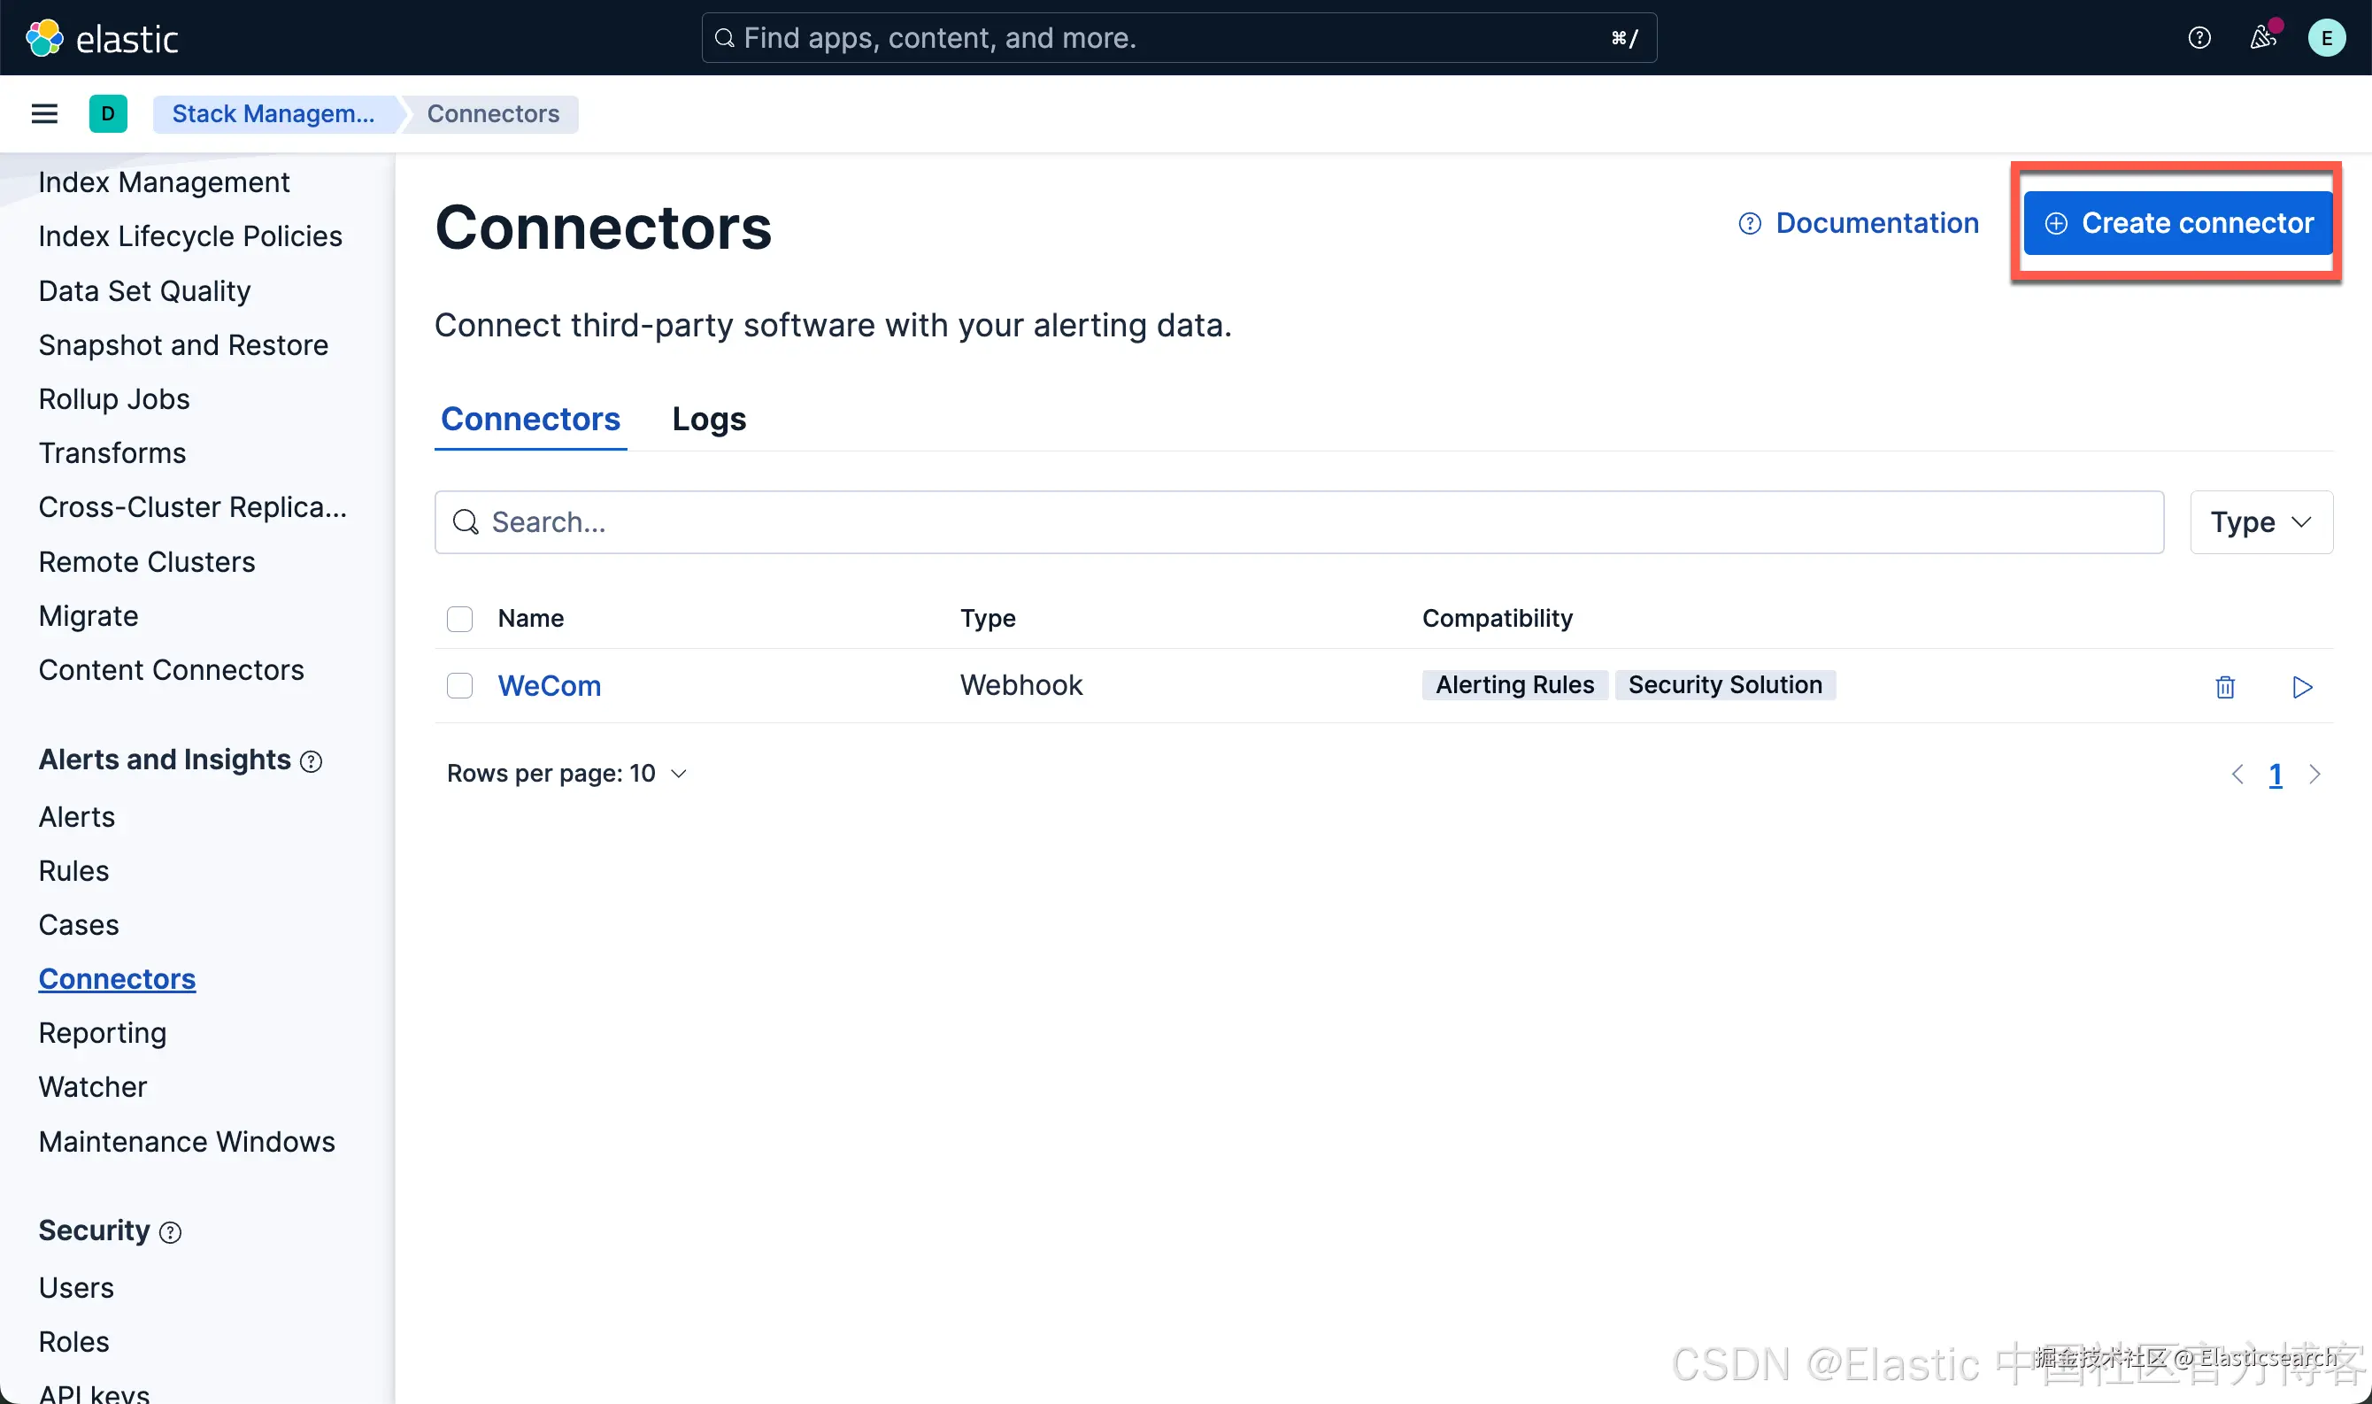Select the Connectors tab
The height and width of the screenshot is (1404, 2372).
click(529, 419)
